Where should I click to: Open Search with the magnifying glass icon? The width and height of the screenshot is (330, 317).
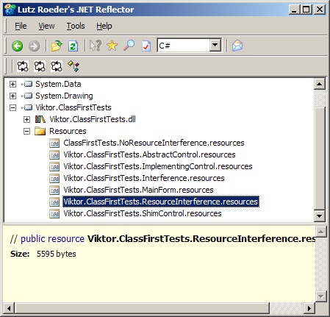(129, 46)
